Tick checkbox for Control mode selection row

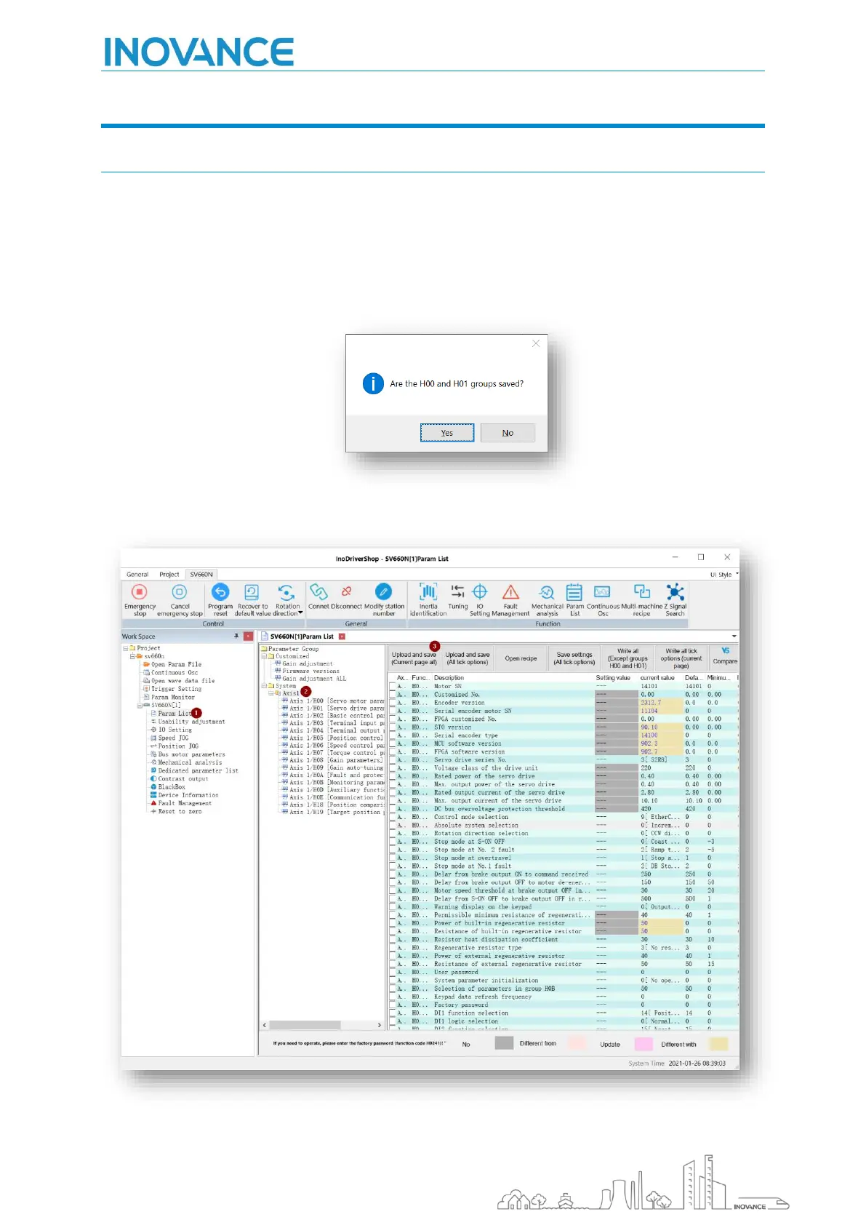pos(393,817)
